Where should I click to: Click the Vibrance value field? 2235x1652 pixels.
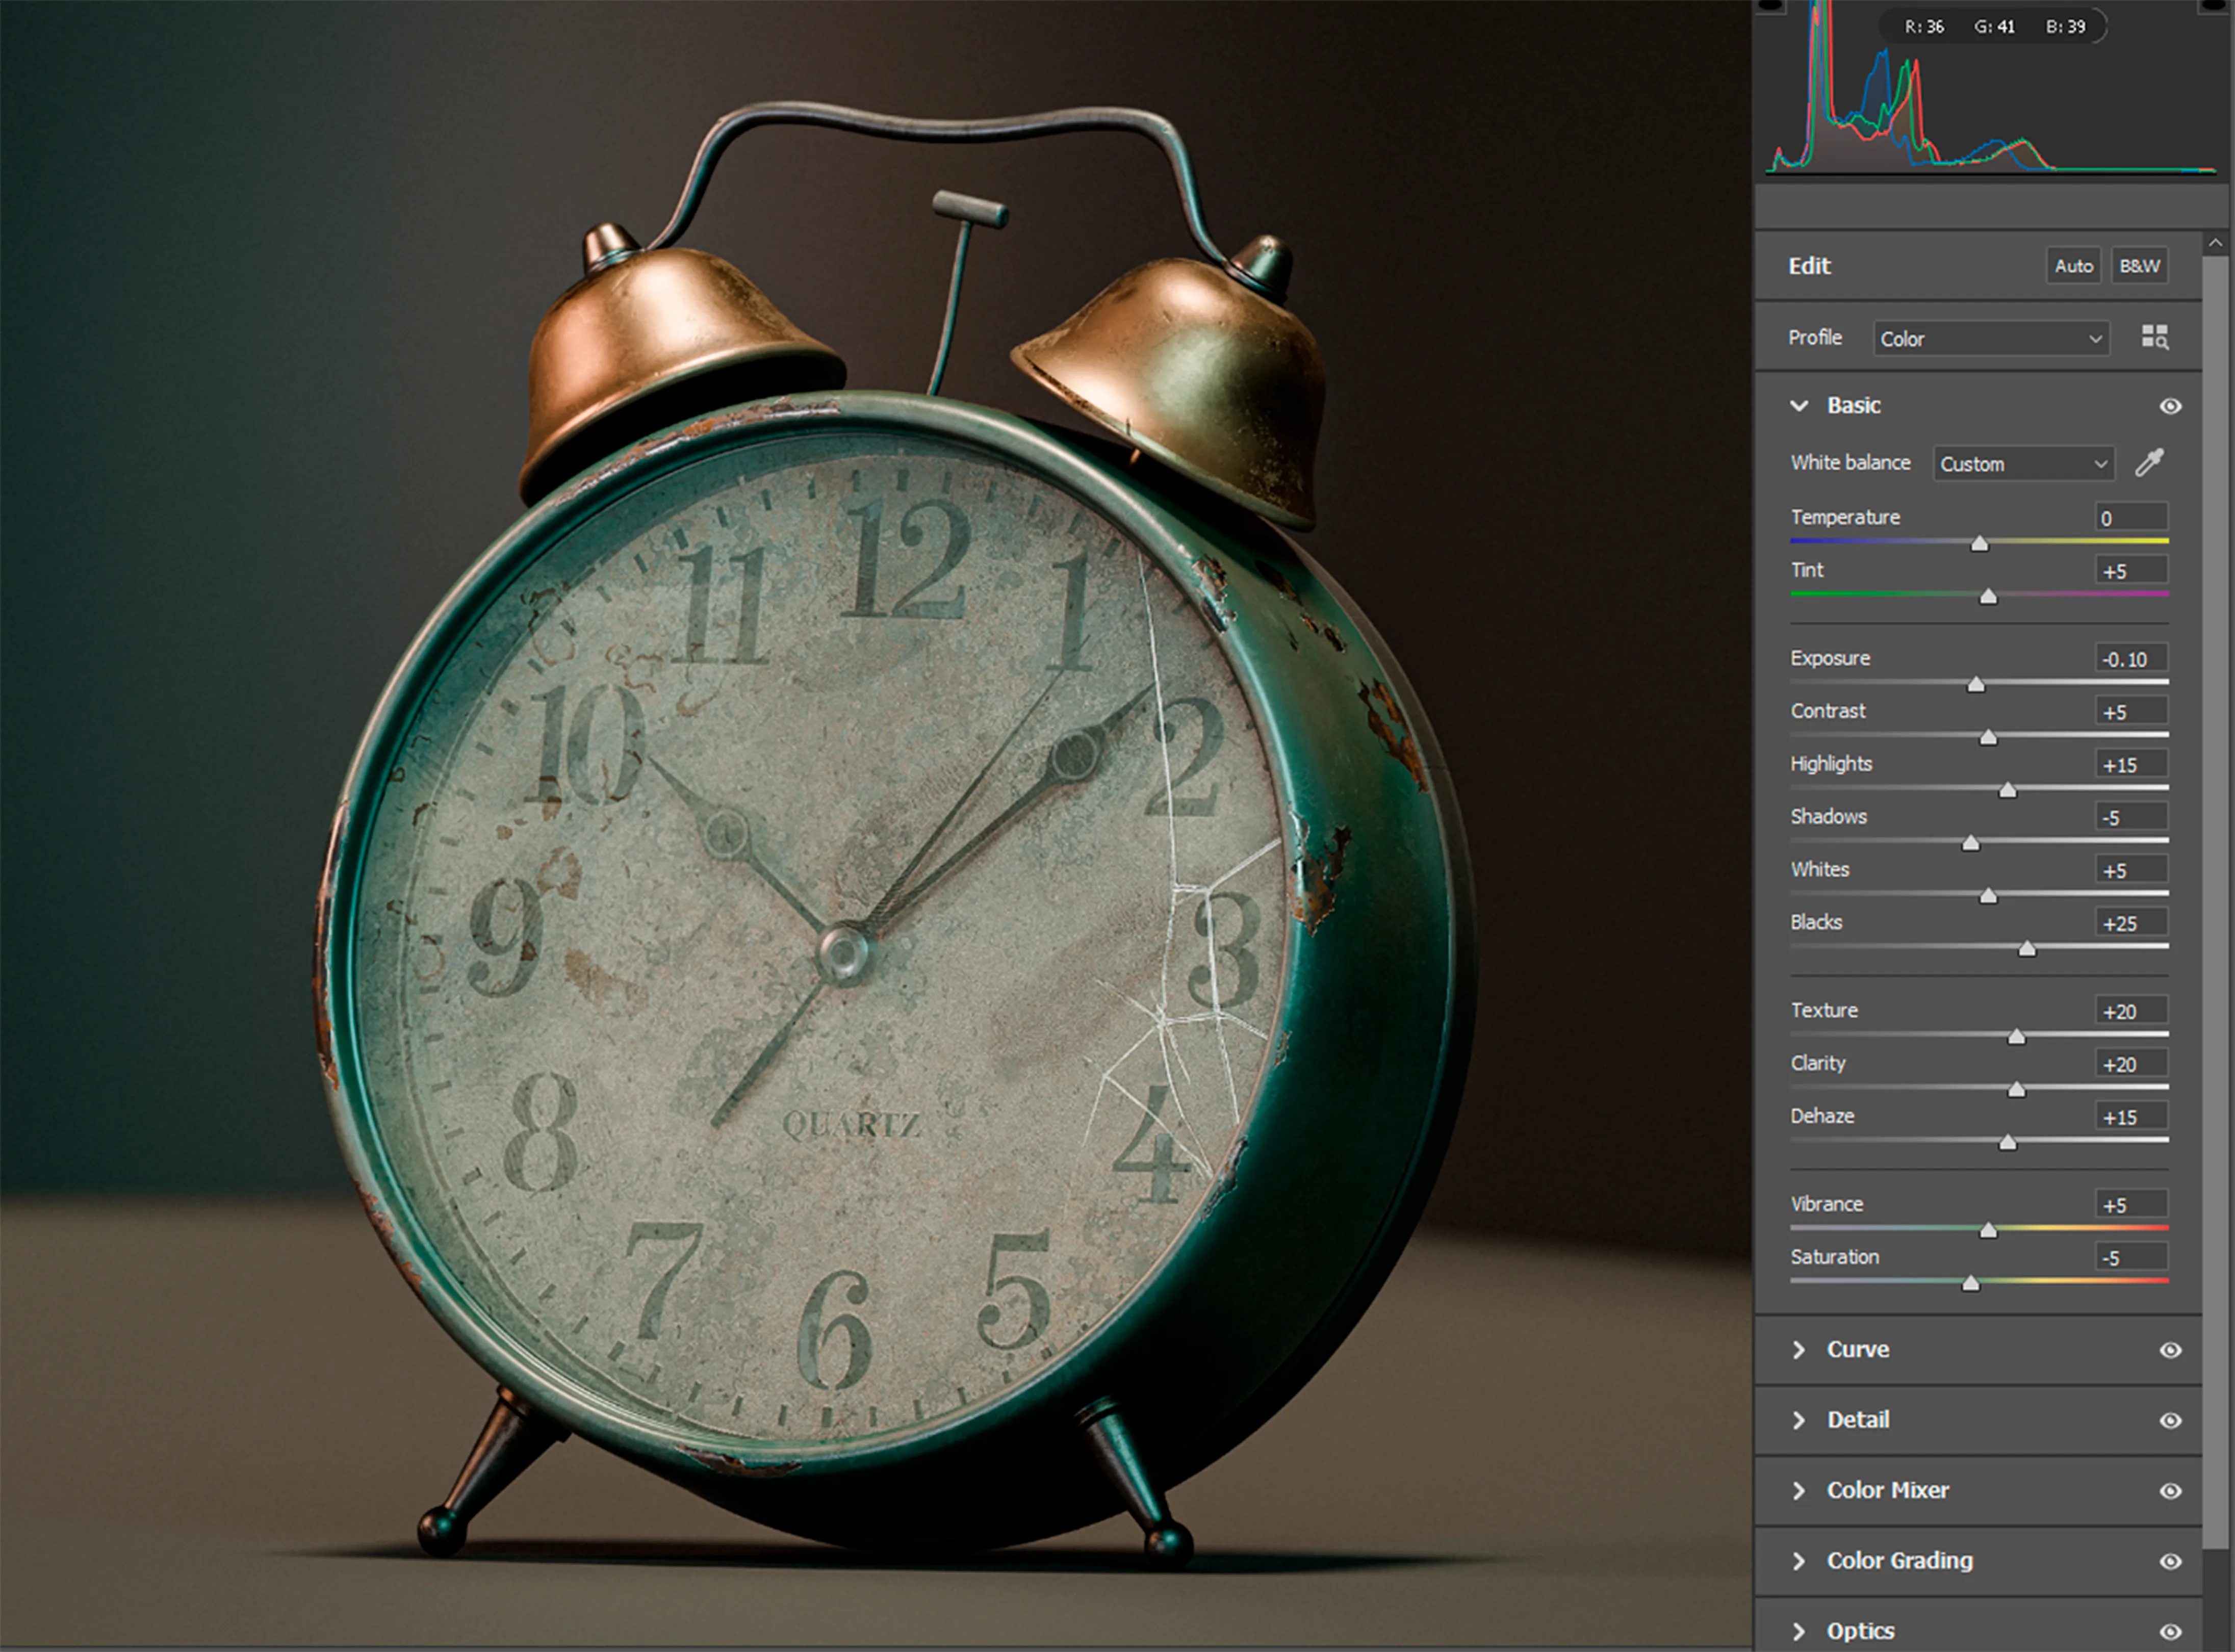(x=2132, y=1205)
